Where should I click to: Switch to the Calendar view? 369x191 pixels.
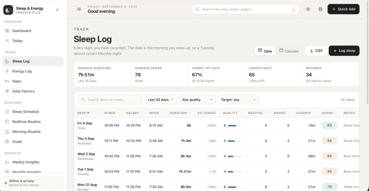[289, 51]
